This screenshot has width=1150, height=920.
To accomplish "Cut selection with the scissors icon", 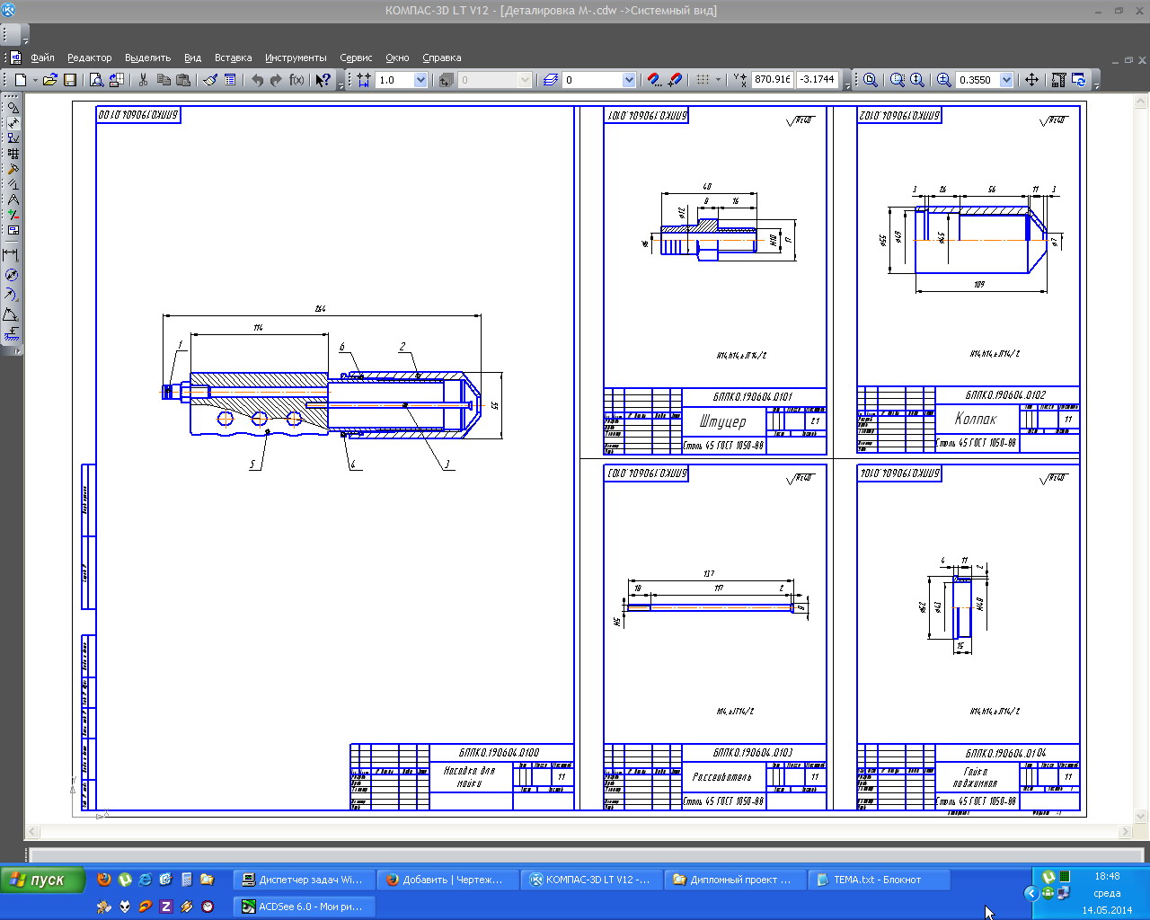I will point(143,80).
